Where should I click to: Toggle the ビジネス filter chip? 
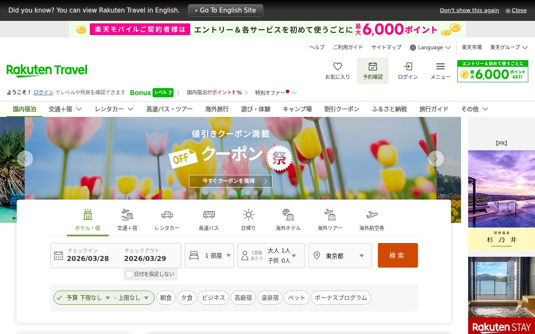tap(214, 298)
